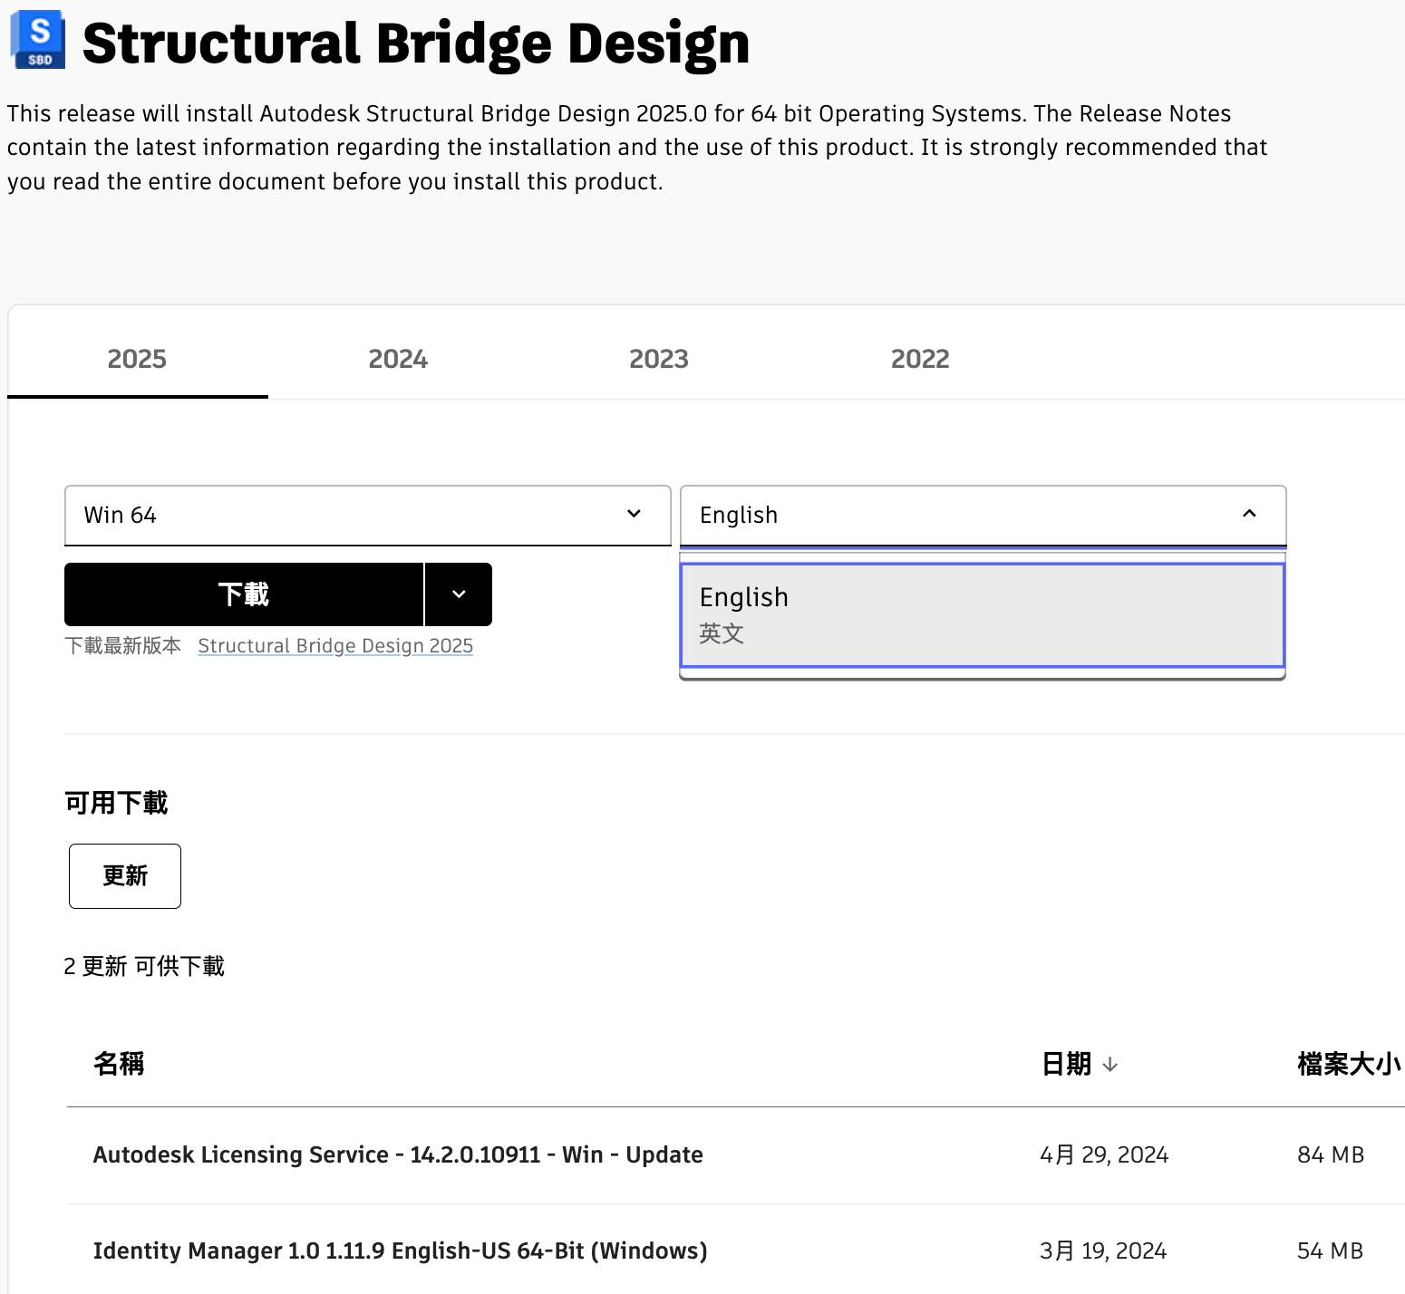Click the Structural Bridge Design page heading

416,43
